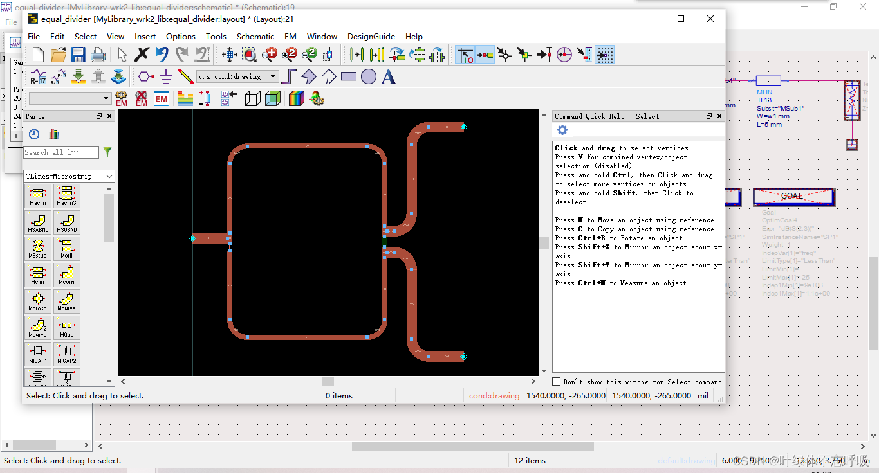Select the Undo arrow in toolbar
The image size is (879, 473).
click(162, 55)
